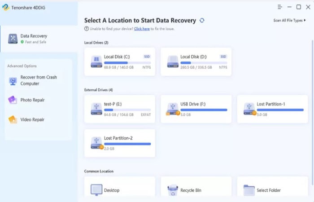This screenshot has width=314, height=202.
Task: Click the USB Drive (F:) usage bar
Action: (204, 110)
